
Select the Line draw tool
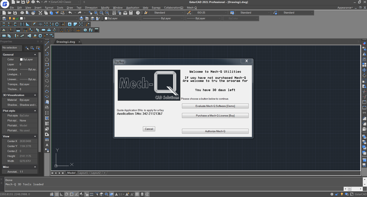click(47, 43)
